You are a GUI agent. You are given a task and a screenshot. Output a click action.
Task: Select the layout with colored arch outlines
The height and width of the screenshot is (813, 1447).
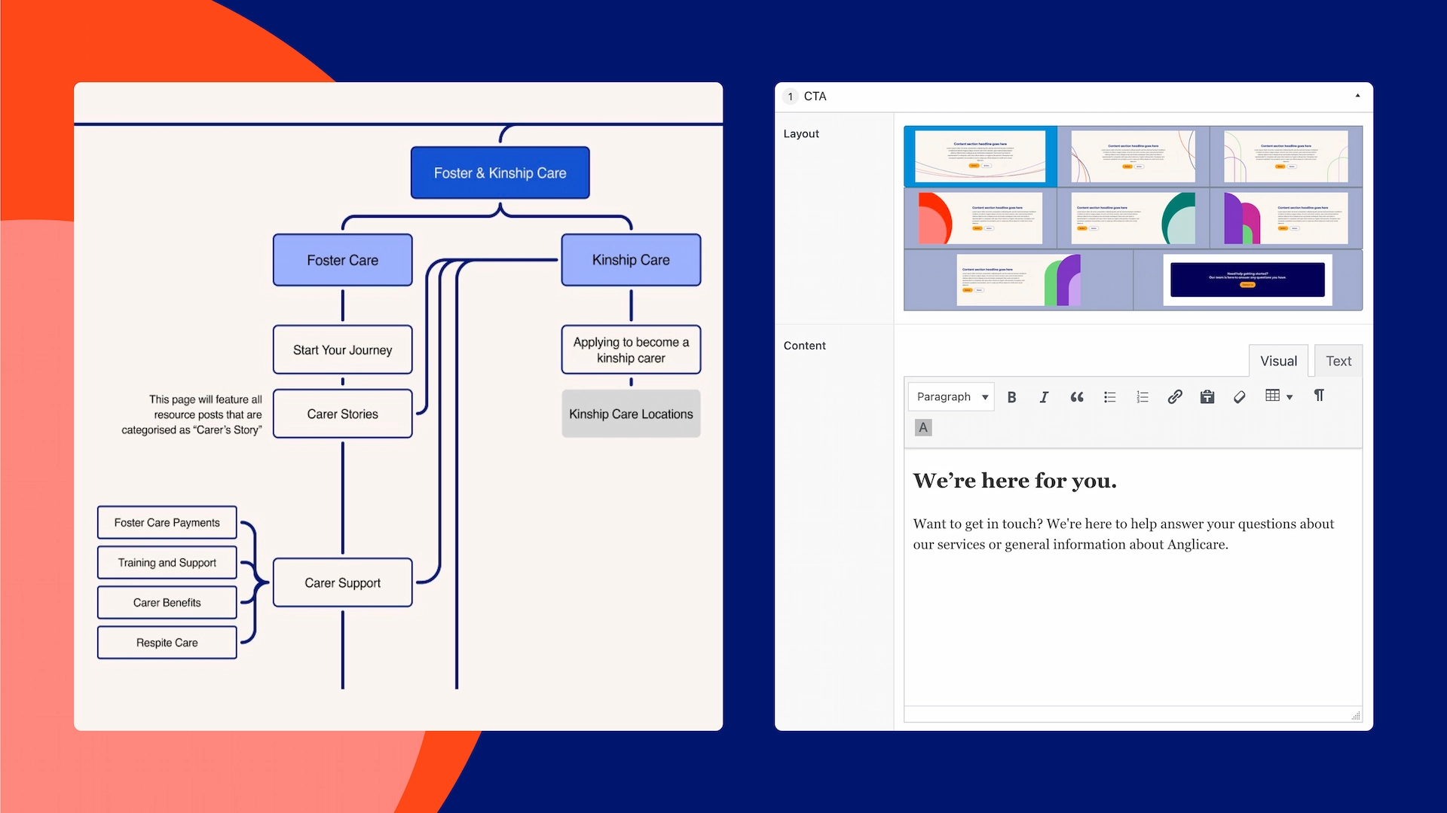(1286, 156)
